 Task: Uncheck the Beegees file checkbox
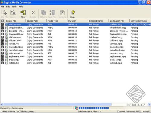point(2,31)
